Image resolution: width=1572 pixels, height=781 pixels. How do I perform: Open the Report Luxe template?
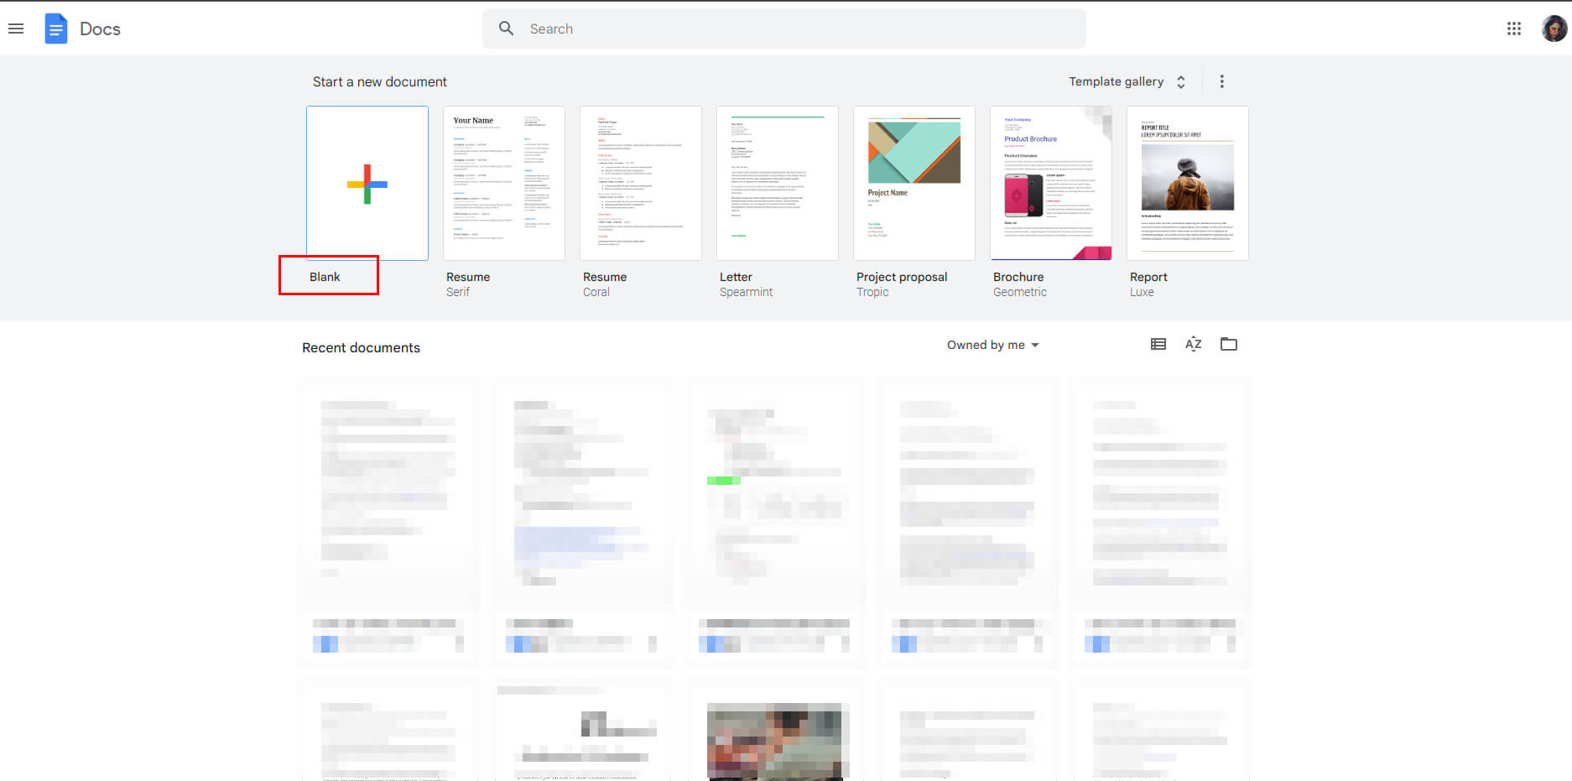pyautogui.click(x=1188, y=183)
